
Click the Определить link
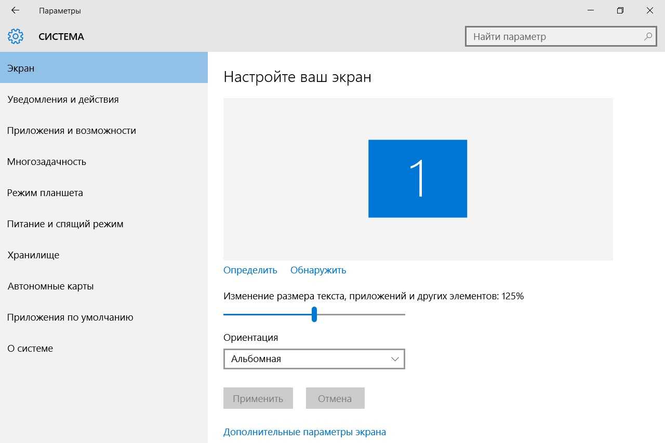(250, 270)
